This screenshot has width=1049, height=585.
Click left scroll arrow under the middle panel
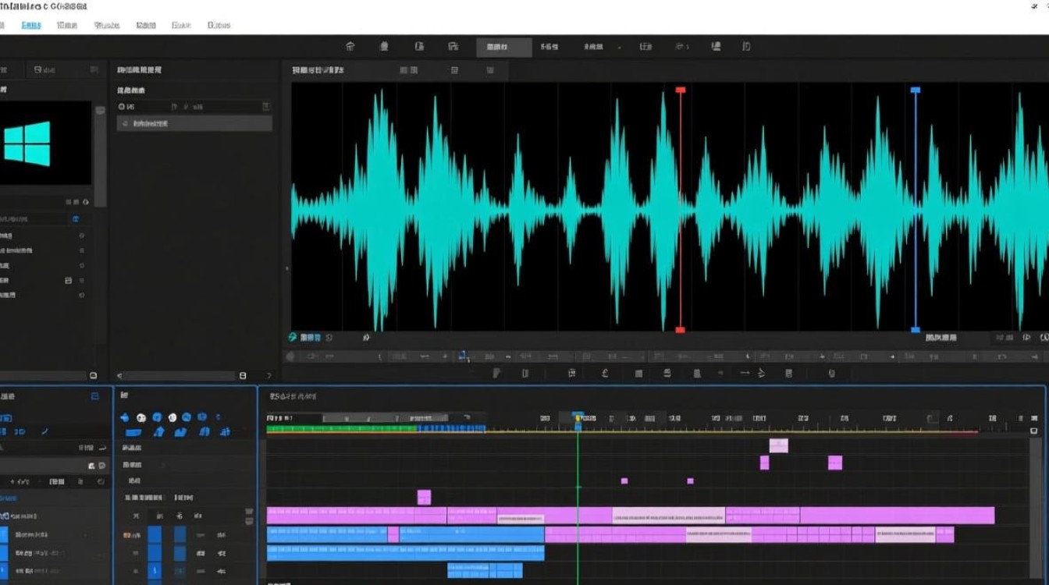(119, 375)
